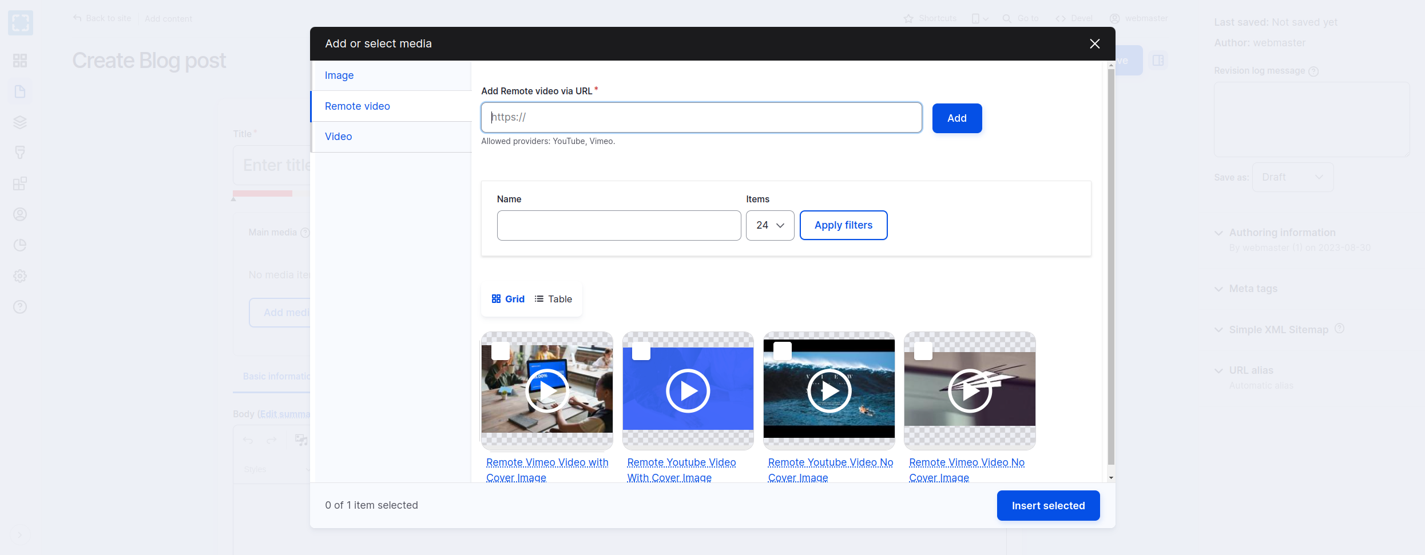This screenshot has width=1425, height=555.
Task: Switch to Table view
Action: tap(553, 299)
